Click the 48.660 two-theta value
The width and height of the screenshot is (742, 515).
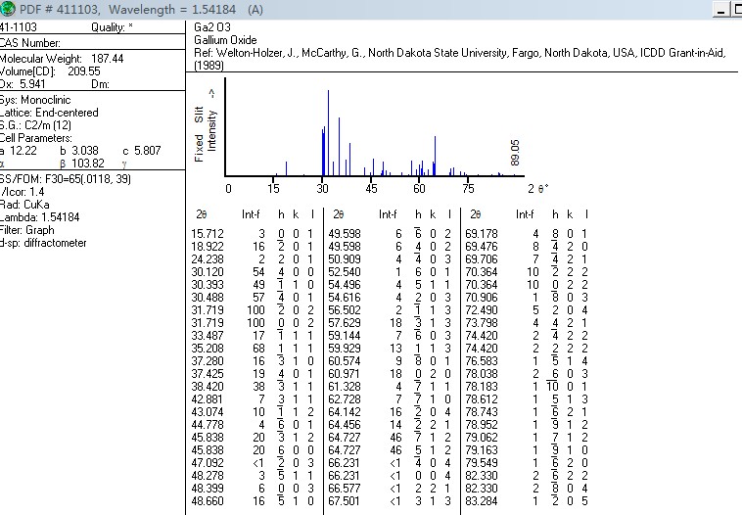click(208, 501)
